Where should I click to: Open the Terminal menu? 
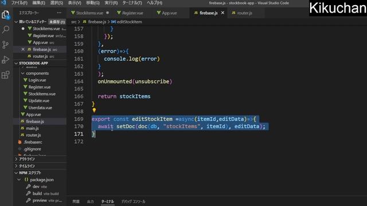132,3
